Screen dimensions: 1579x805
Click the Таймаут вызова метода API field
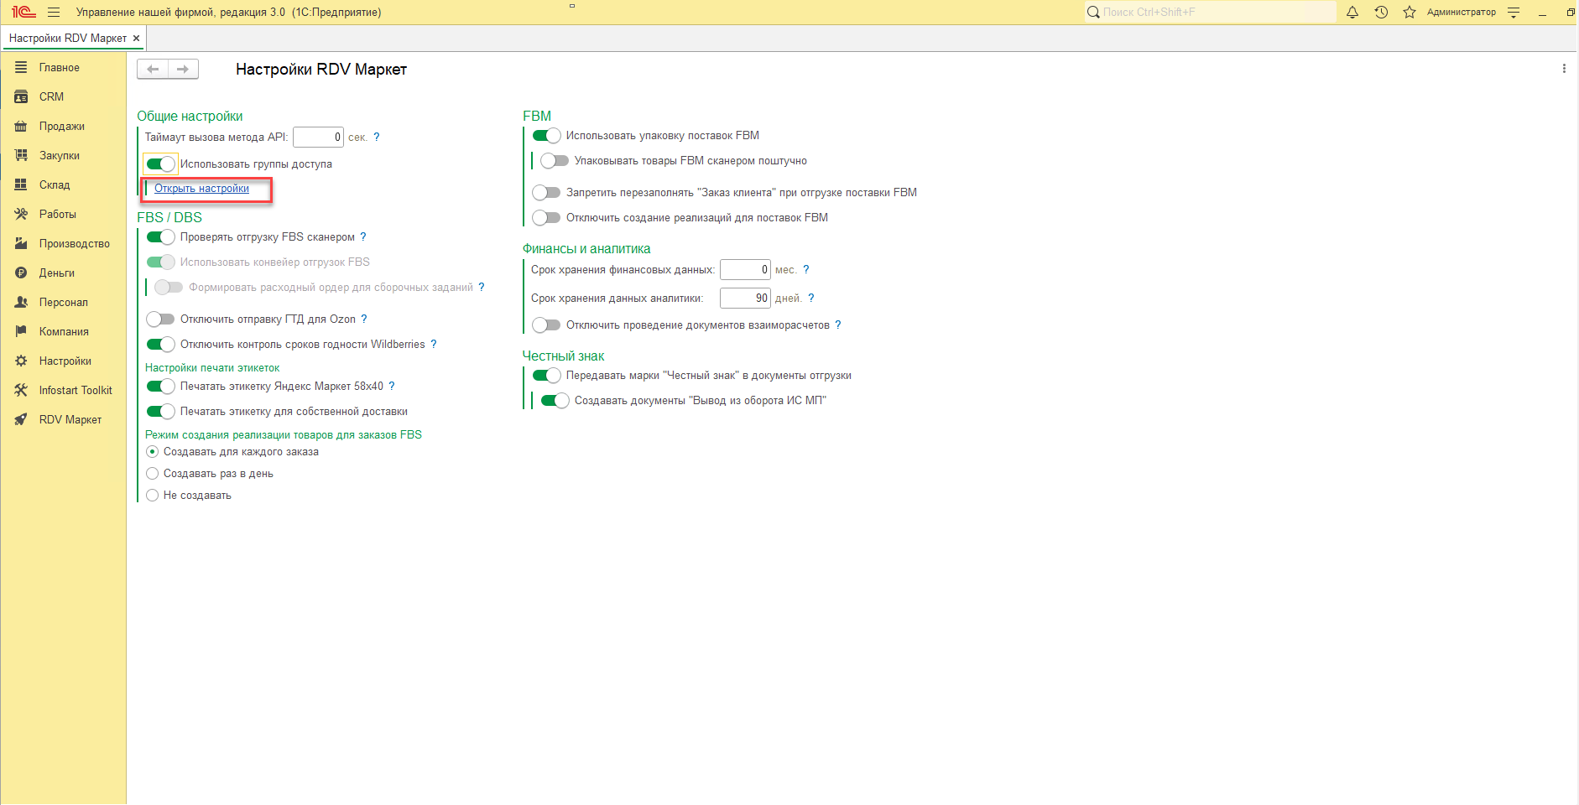318,138
